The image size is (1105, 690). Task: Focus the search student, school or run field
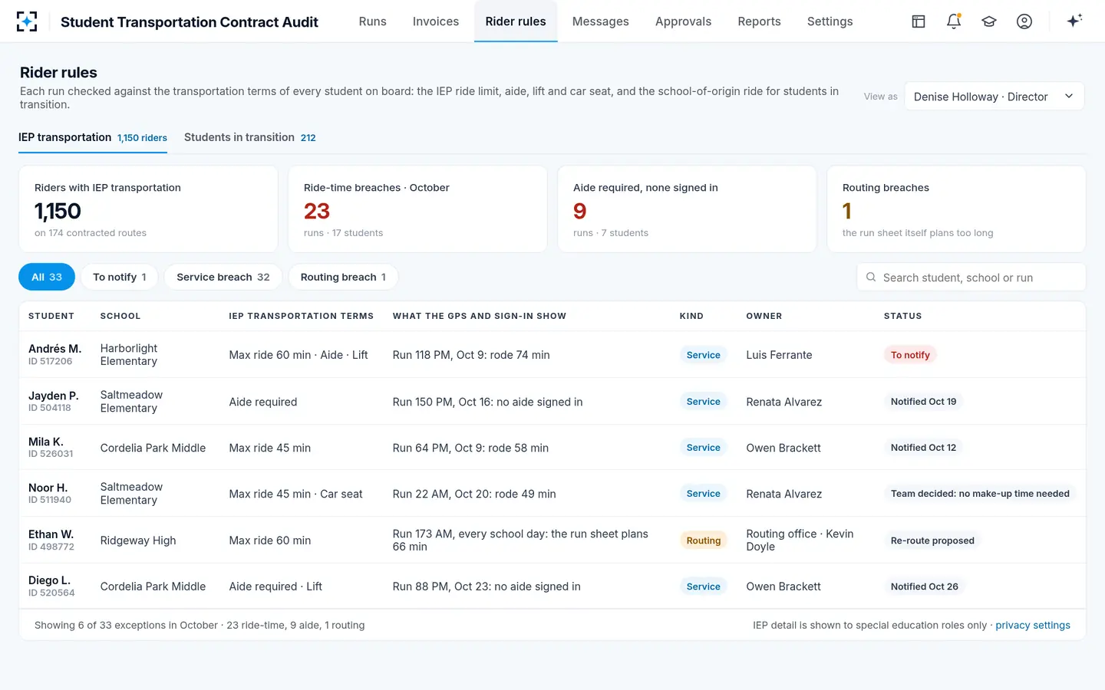tap(971, 278)
